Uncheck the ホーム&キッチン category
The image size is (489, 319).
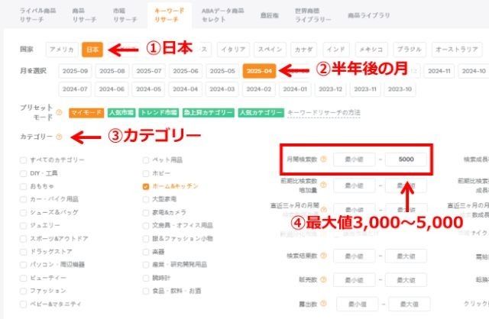[x=146, y=186]
